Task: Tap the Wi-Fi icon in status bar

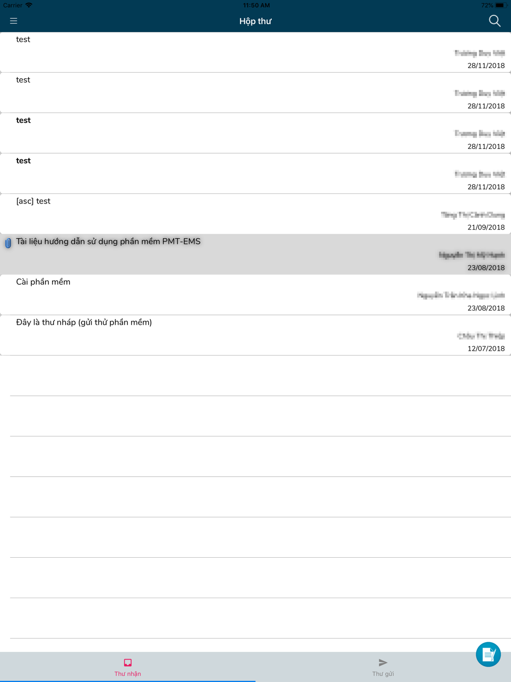Action: [x=29, y=5]
